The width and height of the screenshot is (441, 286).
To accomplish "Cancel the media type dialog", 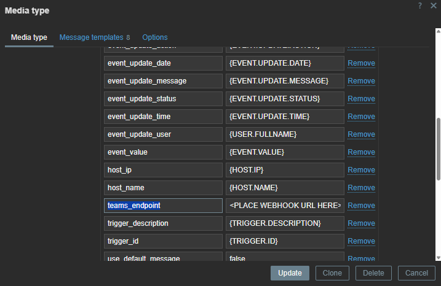I will point(416,273).
